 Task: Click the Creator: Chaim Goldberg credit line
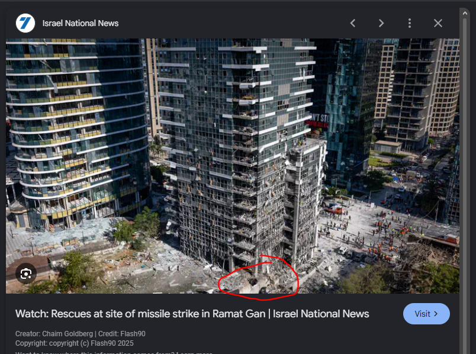[x=81, y=334]
